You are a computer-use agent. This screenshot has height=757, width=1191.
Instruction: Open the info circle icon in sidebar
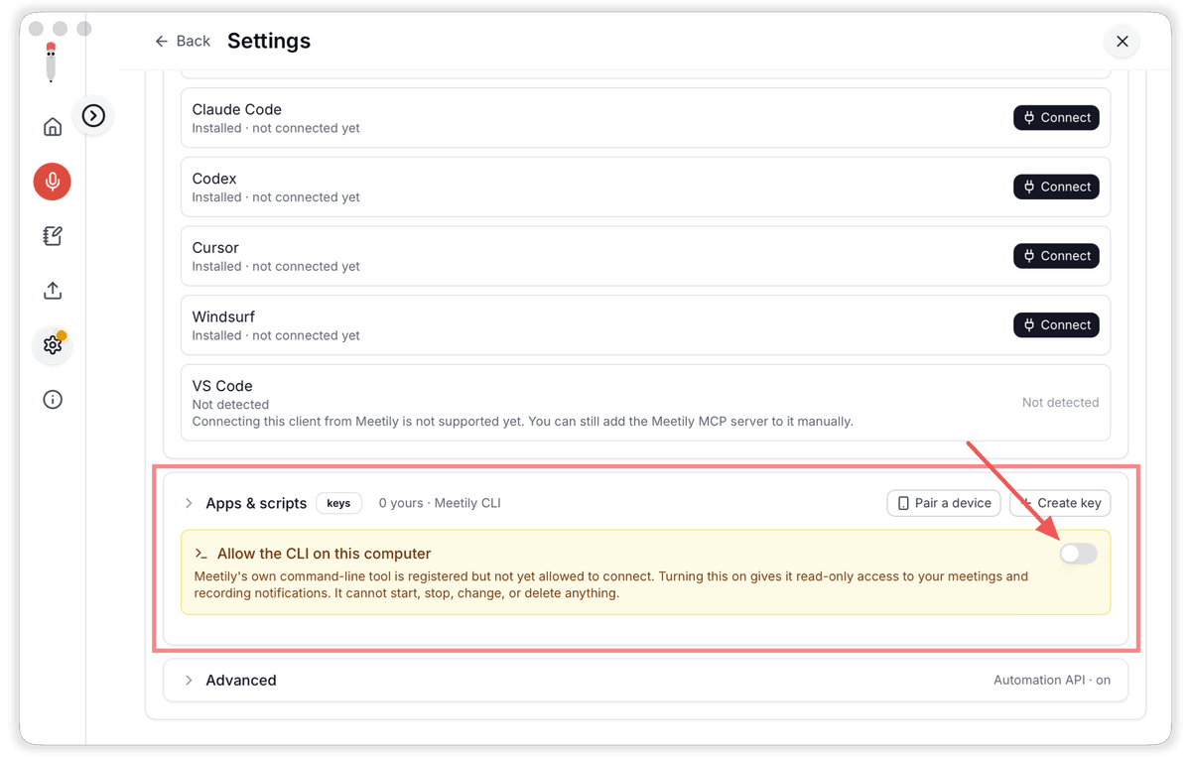pyautogui.click(x=53, y=400)
